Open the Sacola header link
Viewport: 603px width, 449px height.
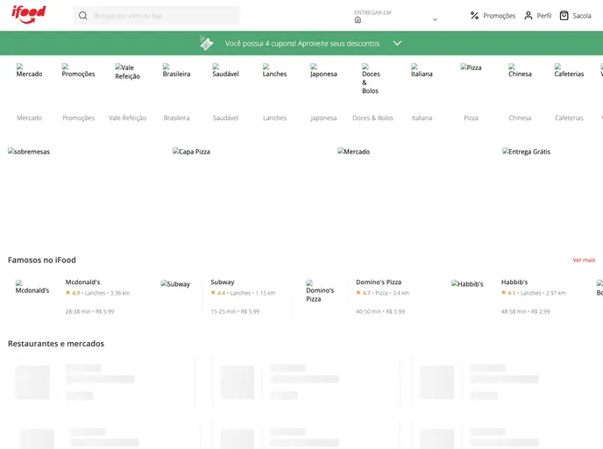(581, 16)
